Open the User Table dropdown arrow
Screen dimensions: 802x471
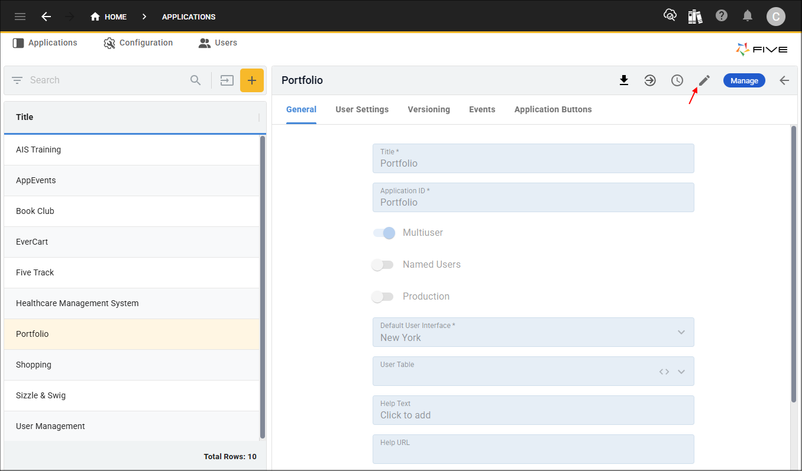pos(681,372)
